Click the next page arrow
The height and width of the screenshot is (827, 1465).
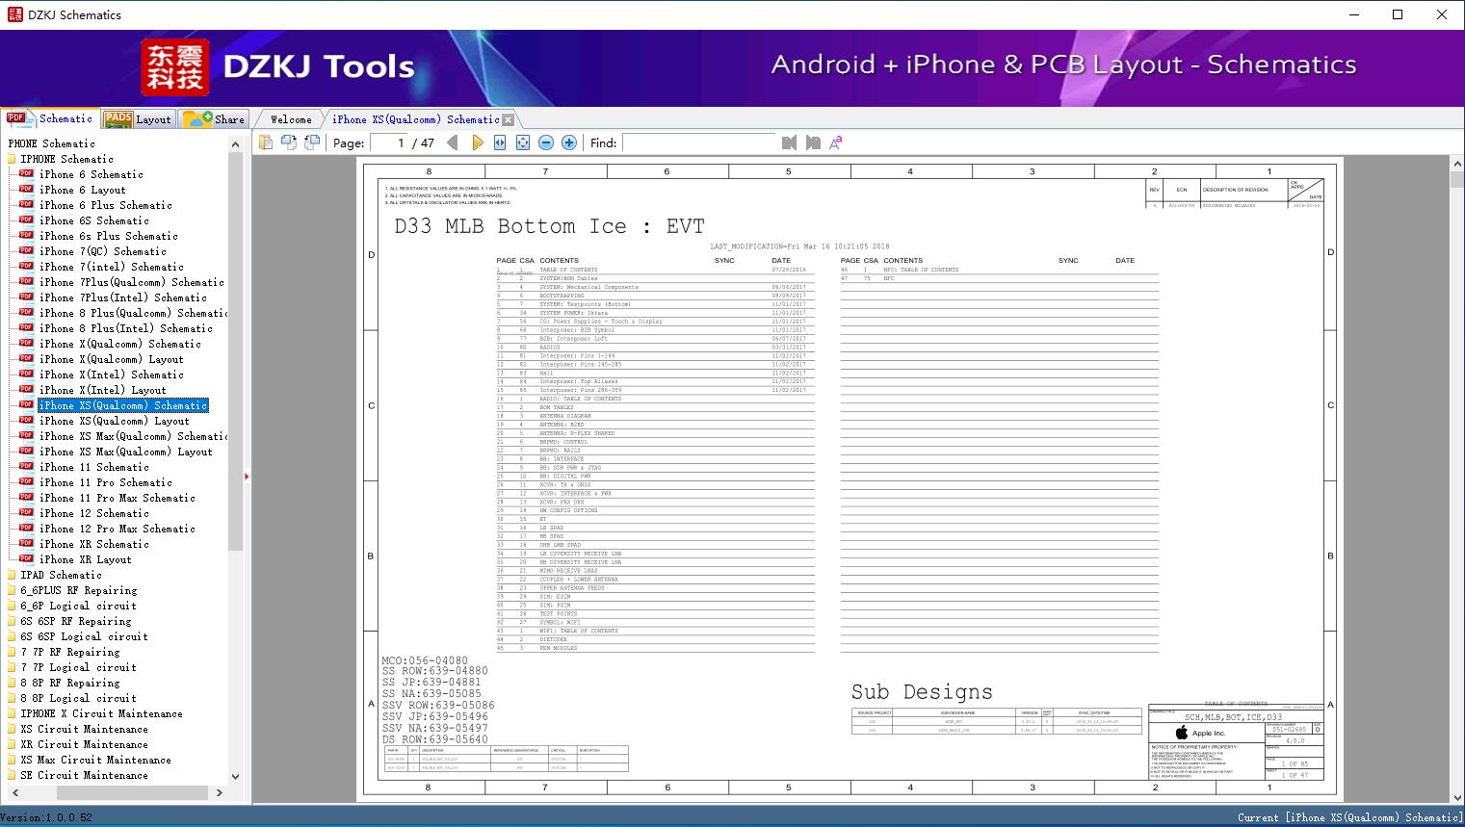[x=477, y=142]
